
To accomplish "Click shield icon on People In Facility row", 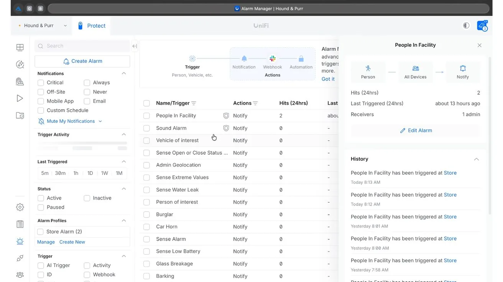I will click(226, 115).
